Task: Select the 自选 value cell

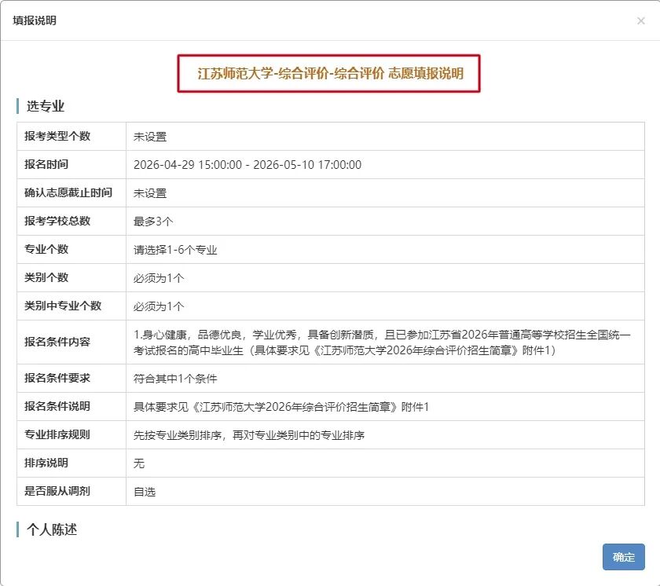Action: (x=141, y=492)
